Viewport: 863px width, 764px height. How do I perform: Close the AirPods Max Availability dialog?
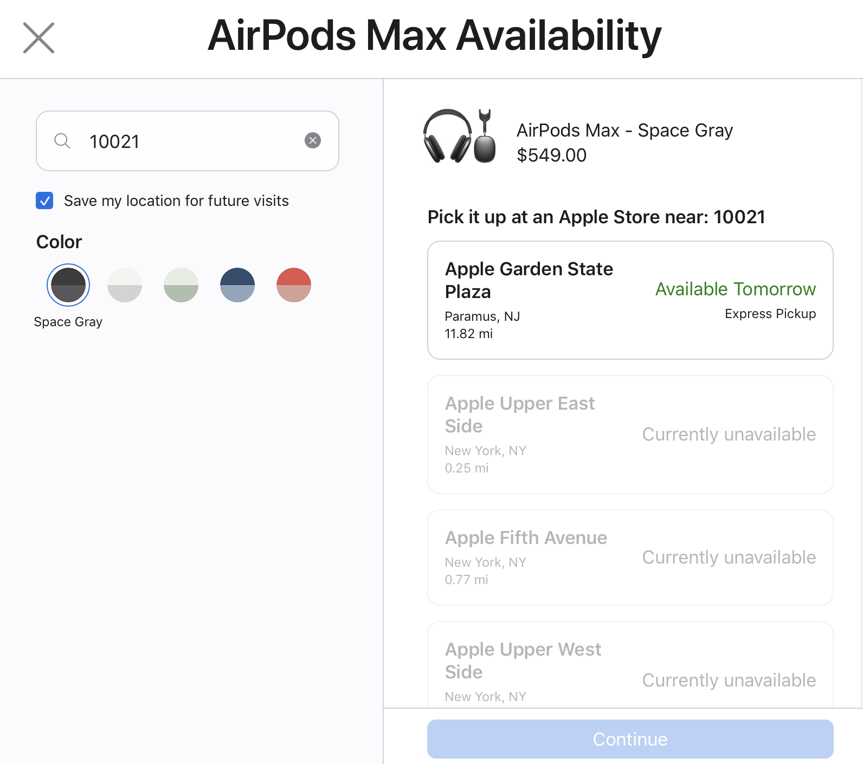pyautogui.click(x=38, y=38)
